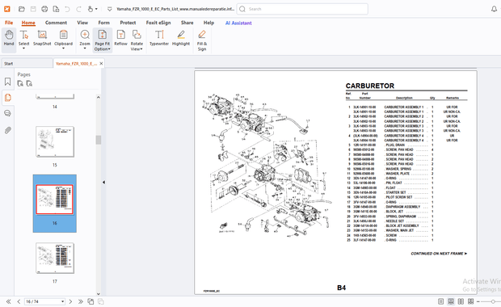Screen dimensions: 501x307
Task: Jump to last page button
Action: (81, 301)
